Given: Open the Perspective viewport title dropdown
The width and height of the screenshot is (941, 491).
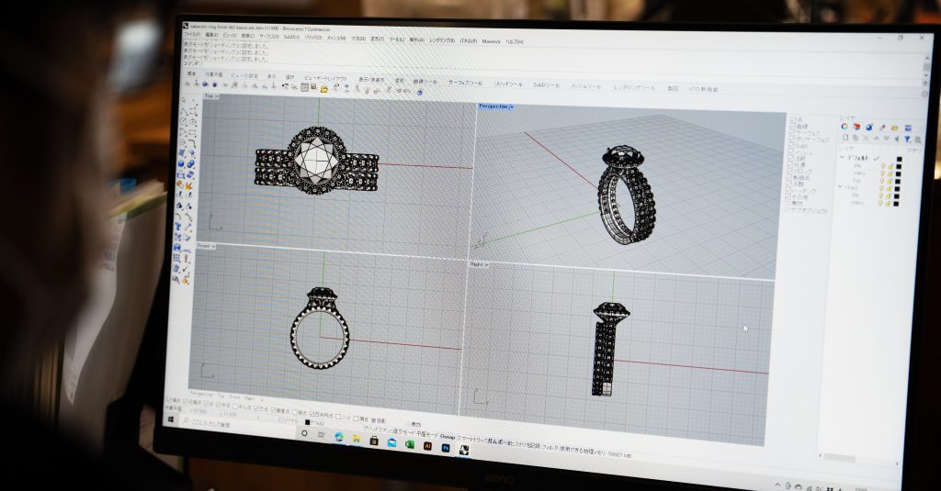Looking at the screenshot, I should click(511, 107).
